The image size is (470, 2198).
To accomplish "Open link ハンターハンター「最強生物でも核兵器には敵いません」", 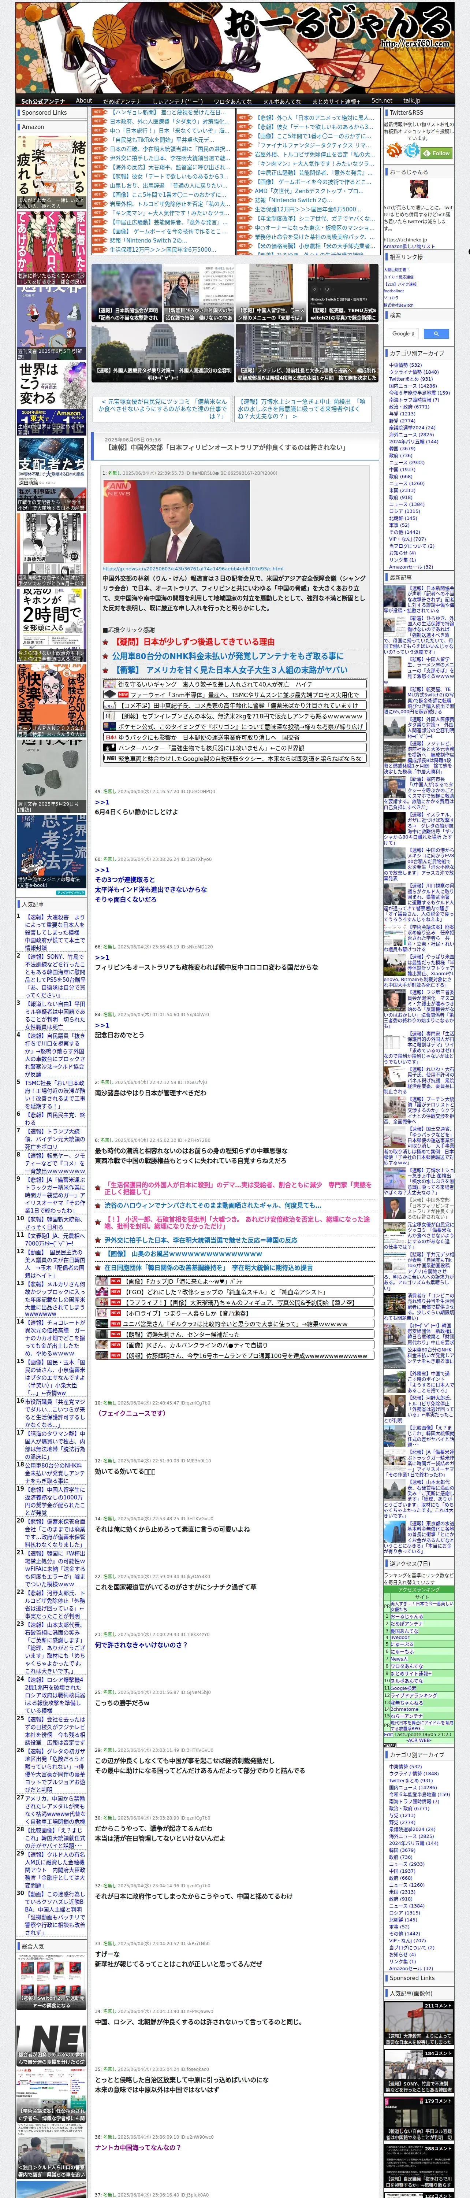I will point(211,747).
